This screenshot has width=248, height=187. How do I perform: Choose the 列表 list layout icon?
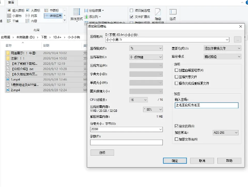coord(28,16)
